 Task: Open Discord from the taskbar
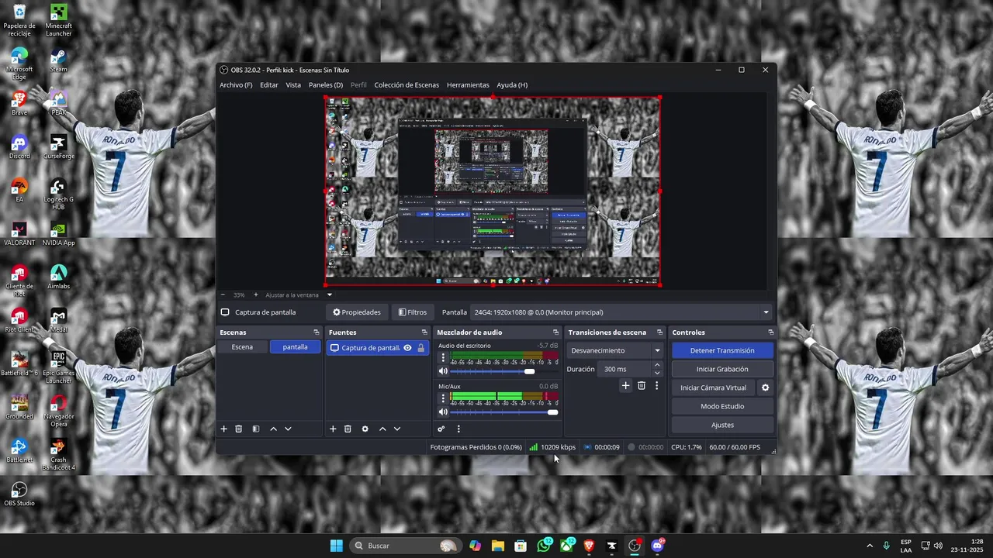click(x=658, y=546)
